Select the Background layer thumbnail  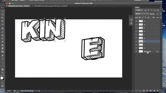pos(141,51)
